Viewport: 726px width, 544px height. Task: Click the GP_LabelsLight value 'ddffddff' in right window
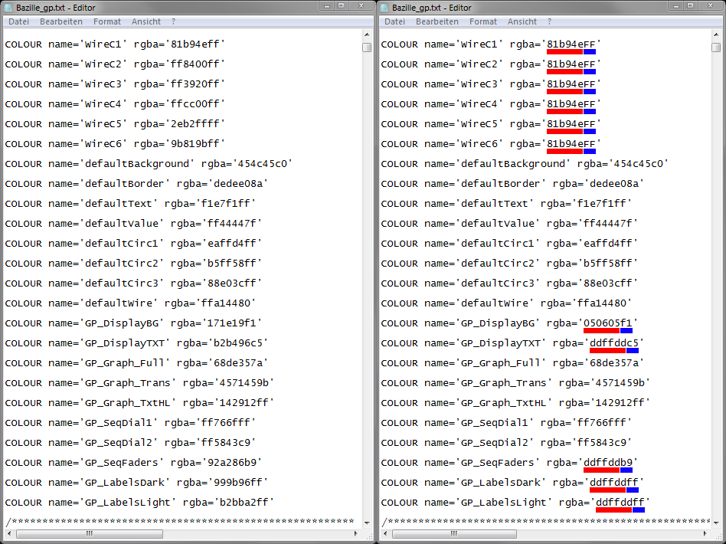pos(620,503)
